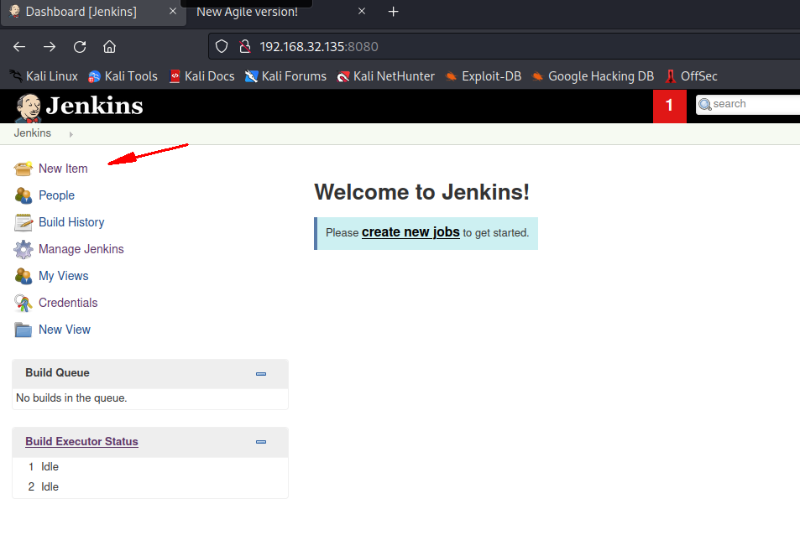Viewport: 800px width, 556px height.
Task: Click the executor 2 Idle row
Action: tap(150, 486)
